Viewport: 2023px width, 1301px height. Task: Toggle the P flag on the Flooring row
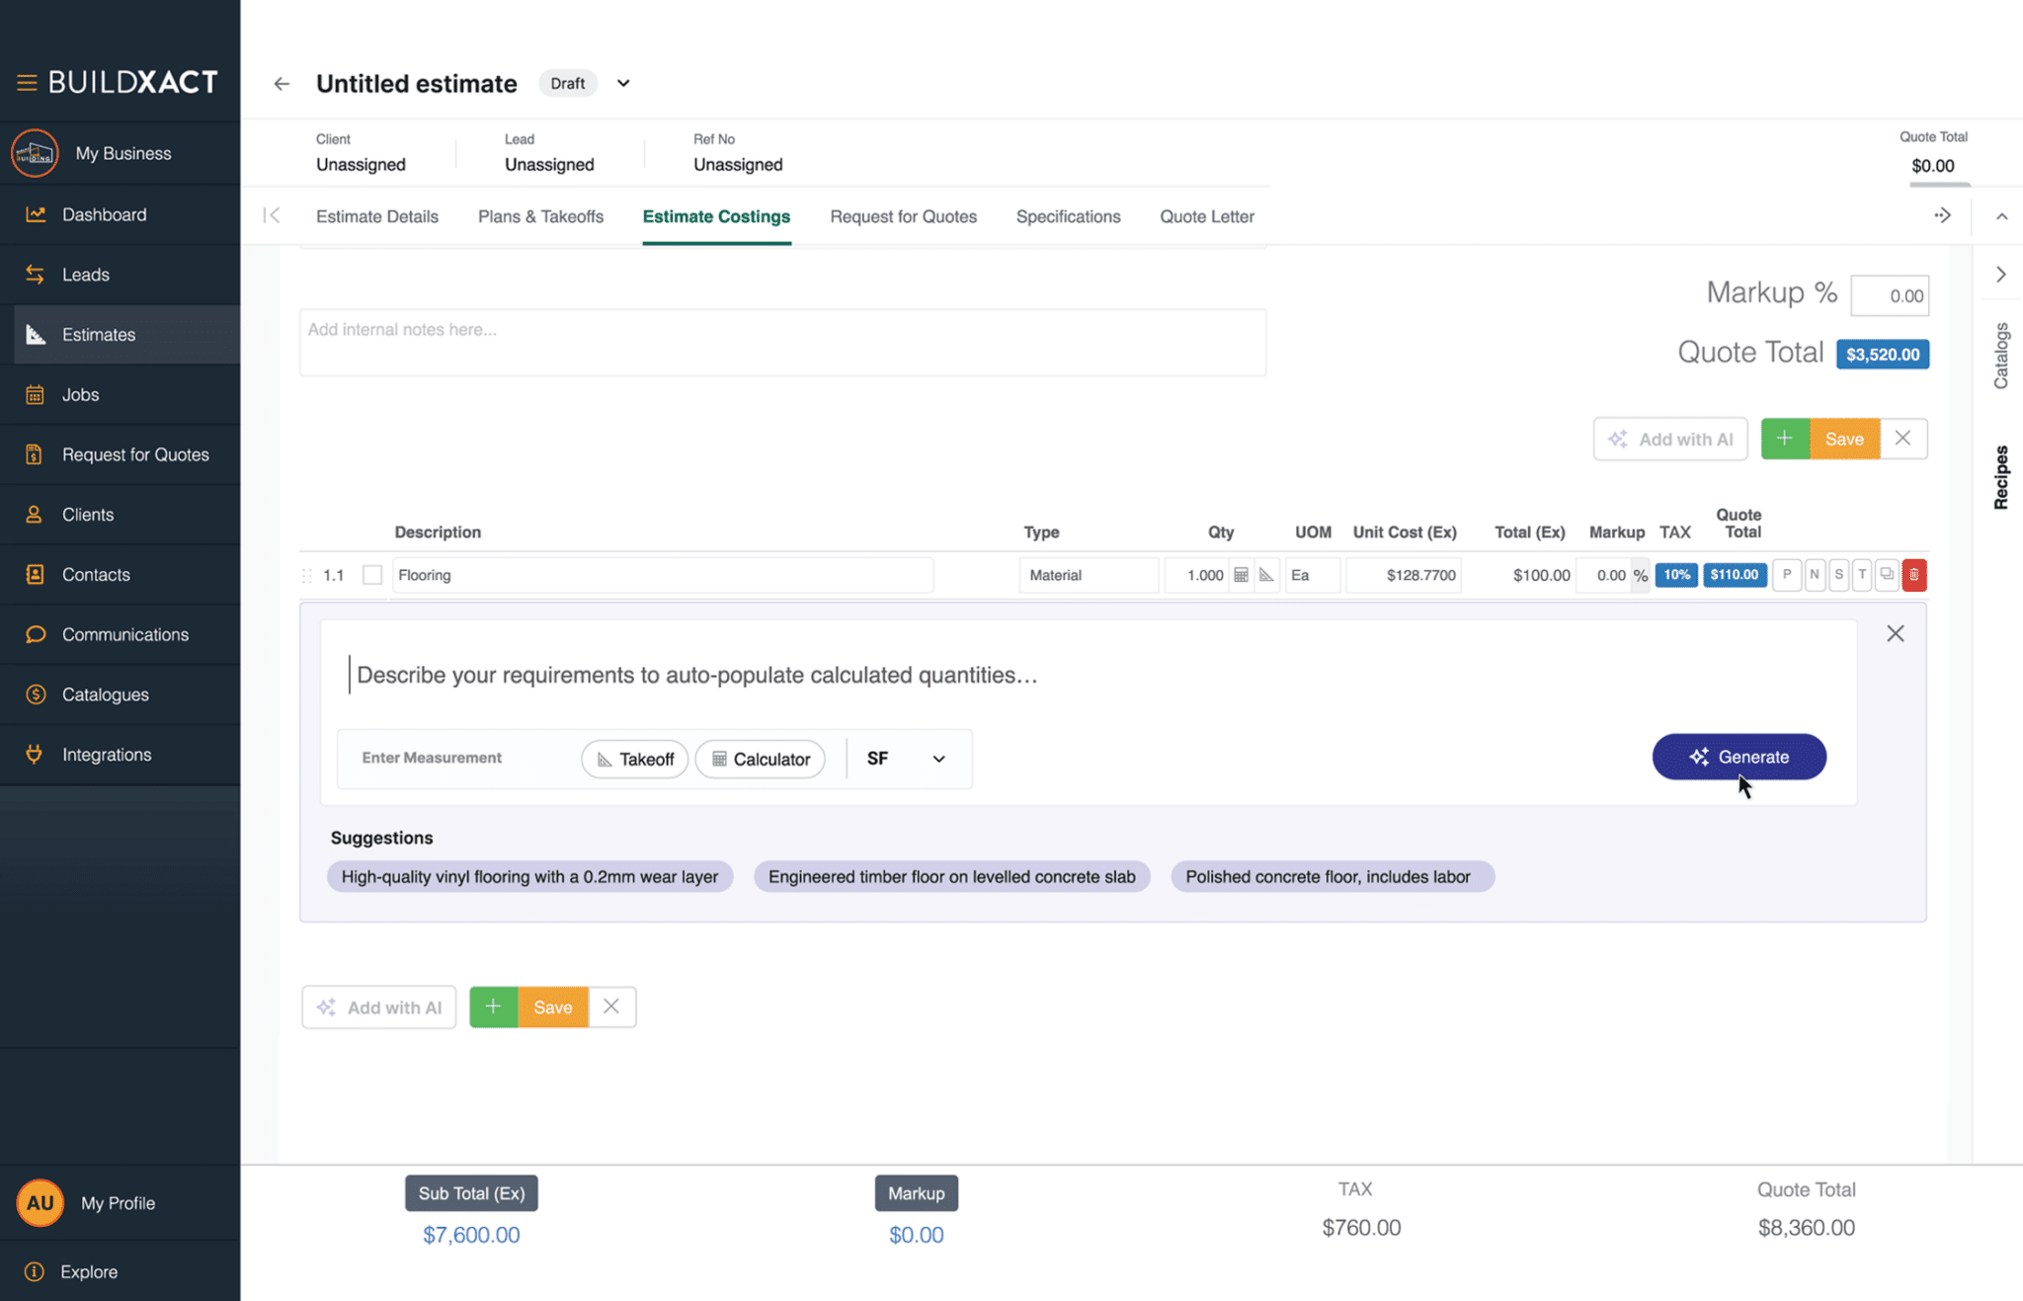pyautogui.click(x=1787, y=575)
